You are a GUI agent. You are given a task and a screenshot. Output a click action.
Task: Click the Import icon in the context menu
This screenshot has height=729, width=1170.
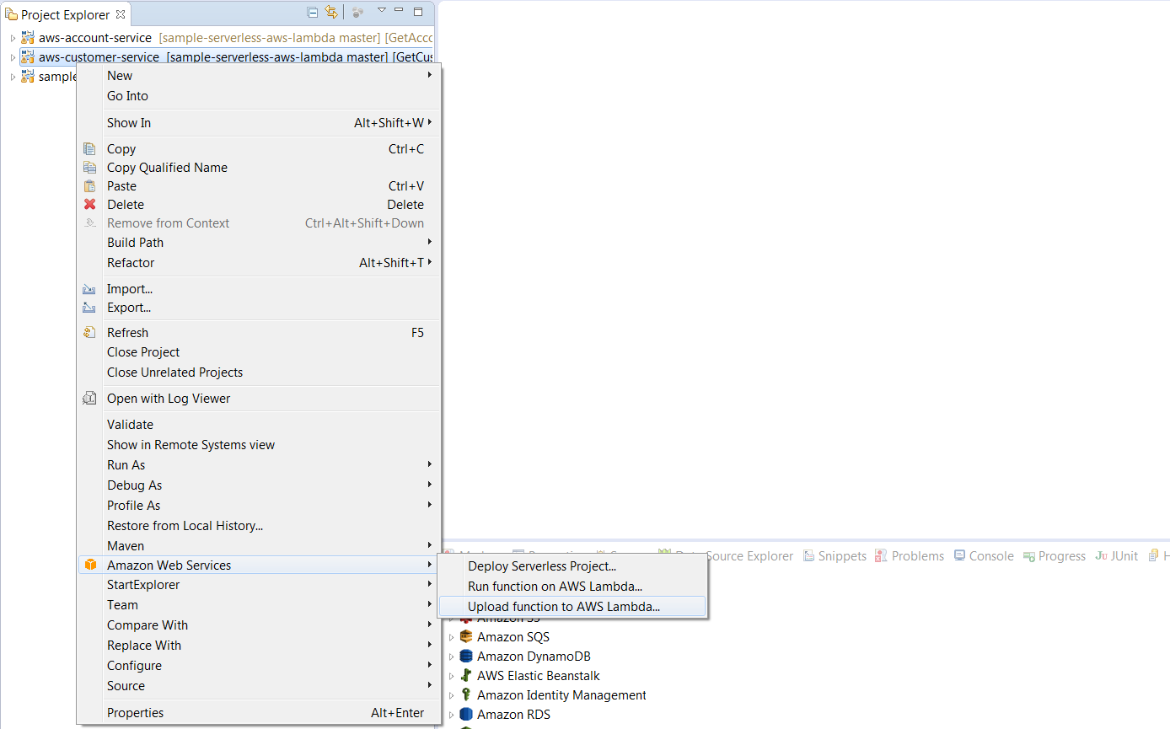tap(89, 289)
